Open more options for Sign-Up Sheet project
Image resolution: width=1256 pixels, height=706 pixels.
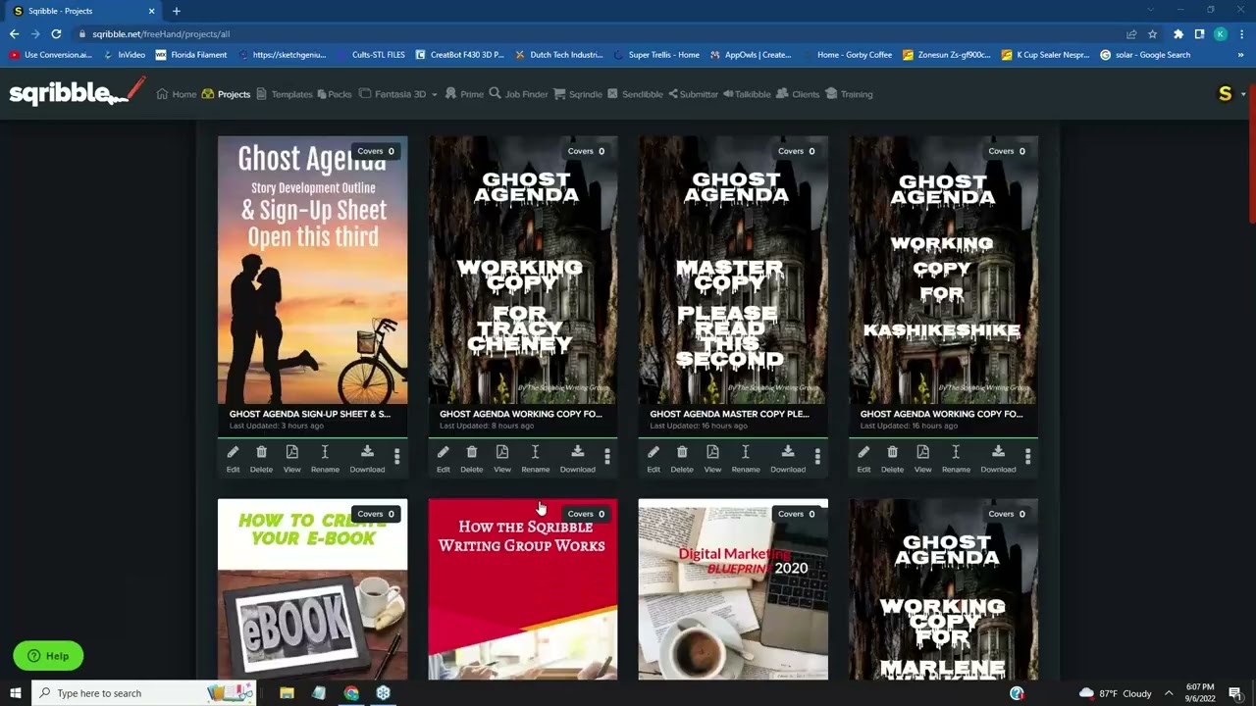point(396,457)
